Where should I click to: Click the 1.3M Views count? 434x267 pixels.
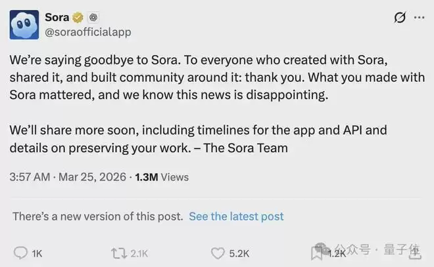161,176
